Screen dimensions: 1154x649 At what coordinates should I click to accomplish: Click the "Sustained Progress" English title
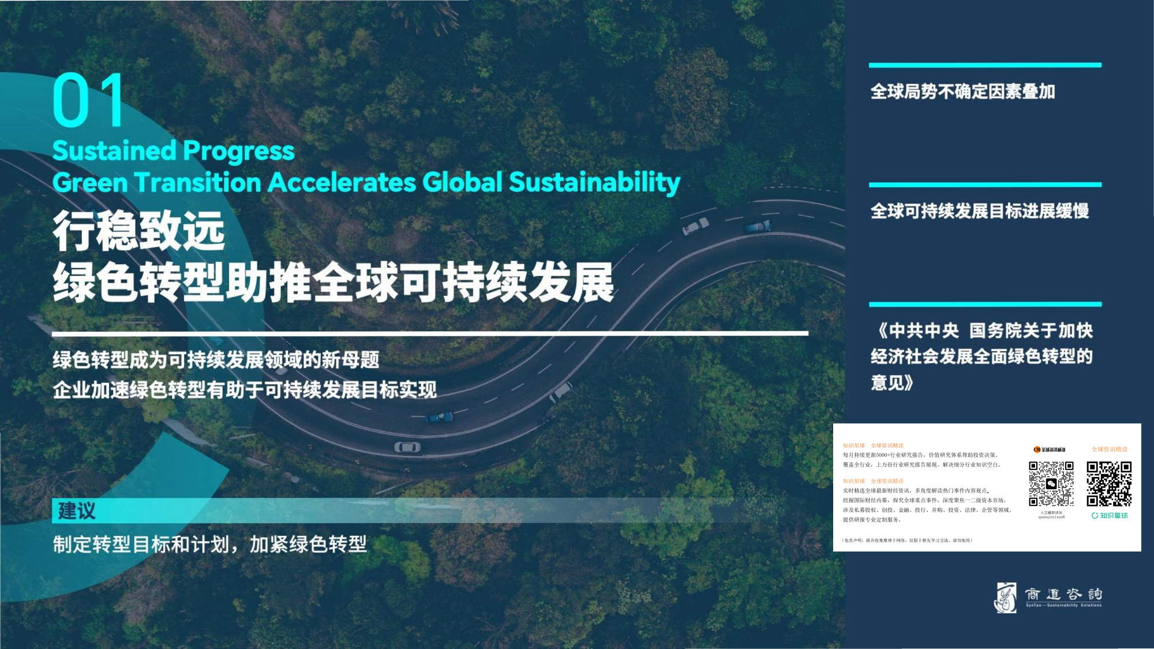pos(173,151)
